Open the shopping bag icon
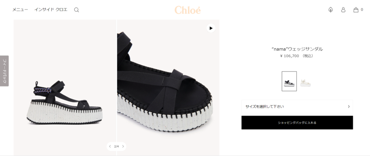This screenshot has width=370, height=156. (356, 10)
